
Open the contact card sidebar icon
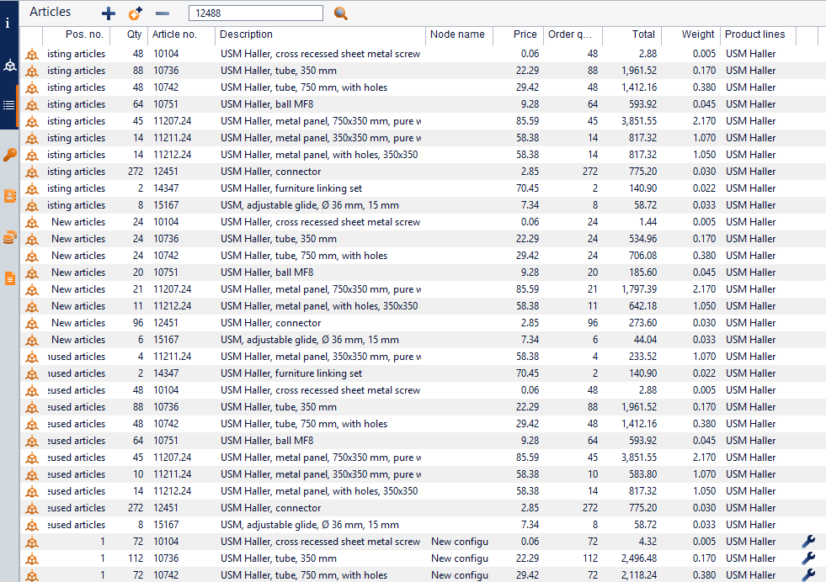coord(10,196)
